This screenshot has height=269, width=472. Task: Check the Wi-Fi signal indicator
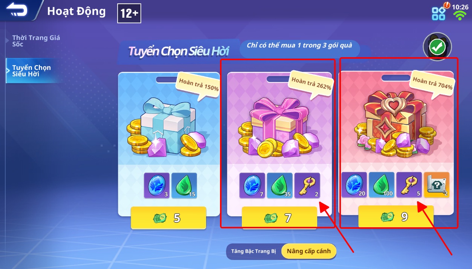click(x=460, y=15)
